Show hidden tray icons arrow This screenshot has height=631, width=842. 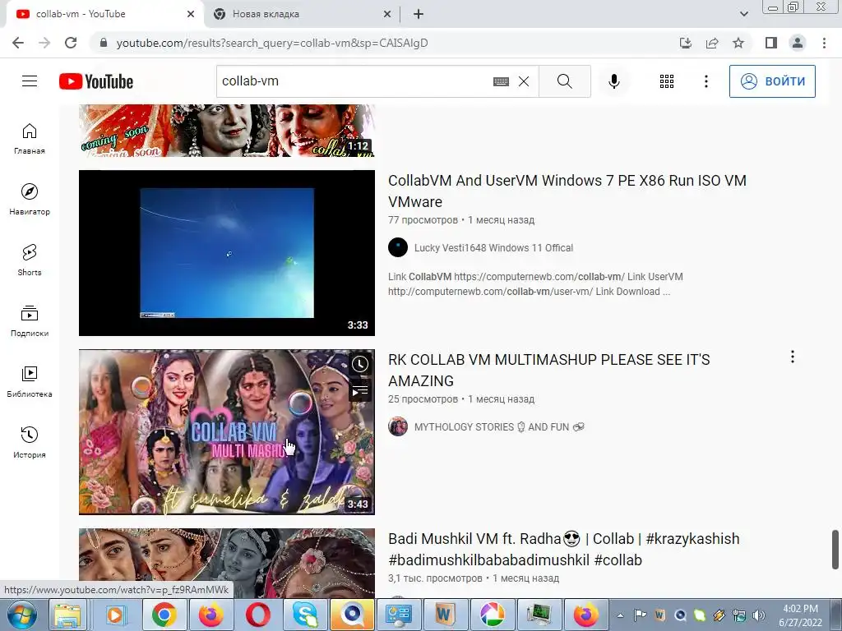(x=620, y=615)
